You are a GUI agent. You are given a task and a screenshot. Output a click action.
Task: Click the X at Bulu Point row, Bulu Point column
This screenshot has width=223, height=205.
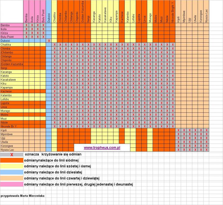[43, 37]
